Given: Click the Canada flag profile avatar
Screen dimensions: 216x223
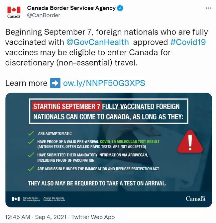Looking at the screenshot, I should click(14, 12).
